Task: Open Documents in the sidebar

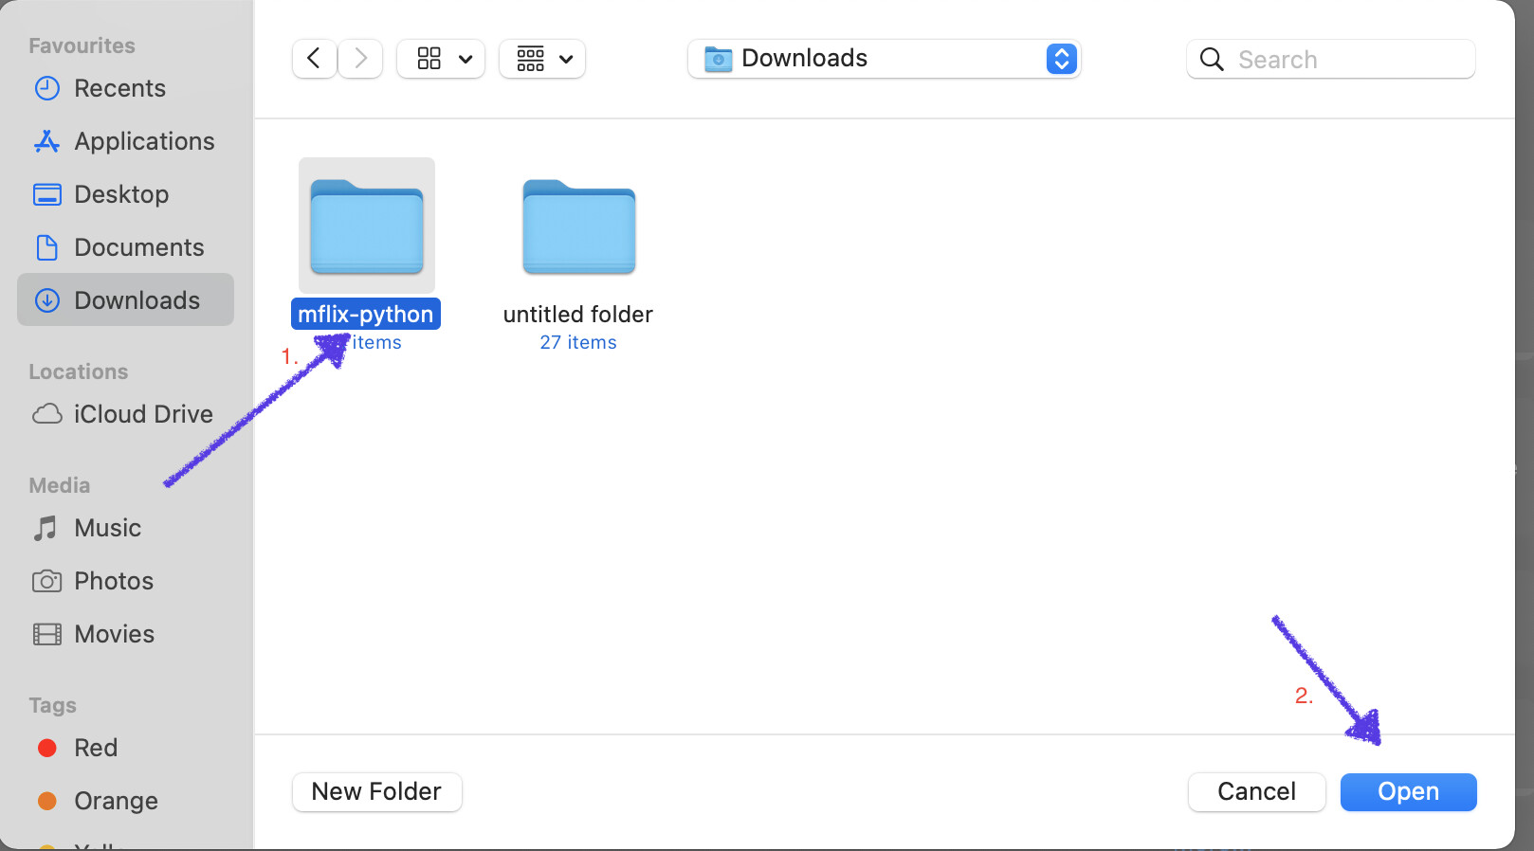Action: tap(138, 247)
